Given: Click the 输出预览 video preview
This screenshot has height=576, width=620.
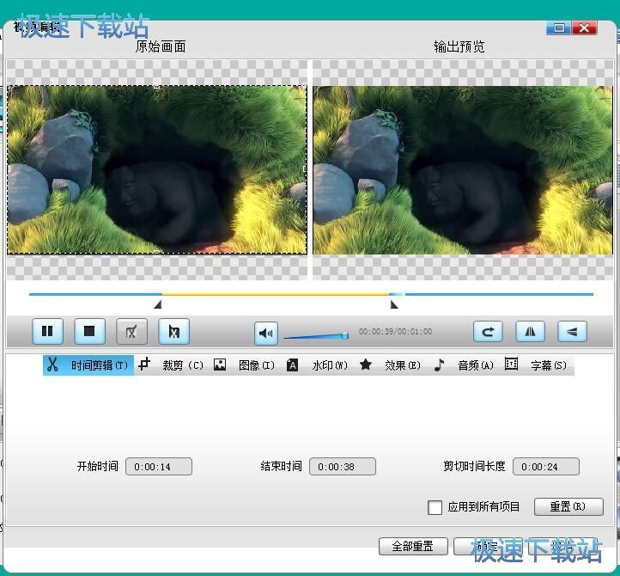Looking at the screenshot, I should point(463,170).
